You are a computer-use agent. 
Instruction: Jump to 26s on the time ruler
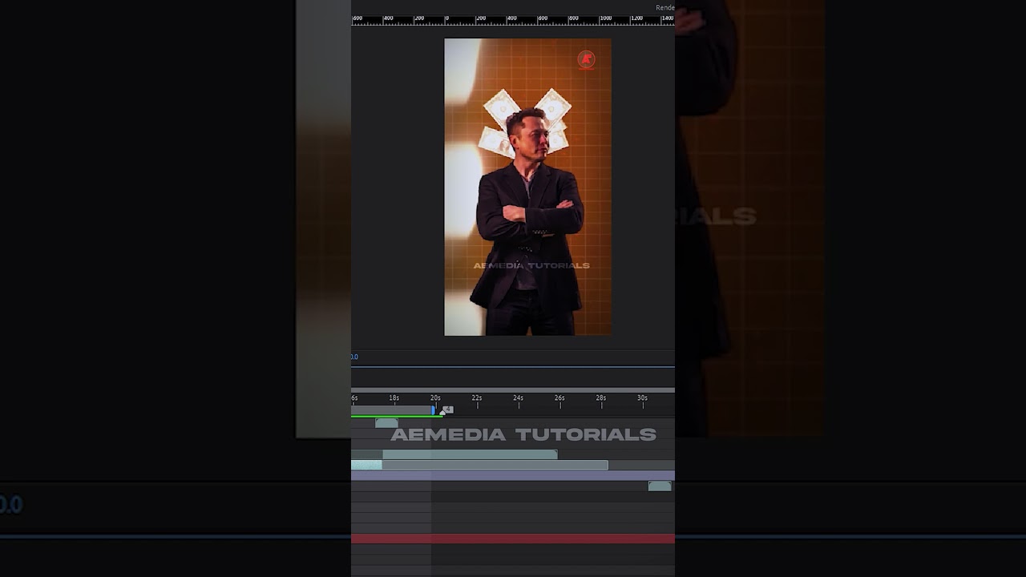(559, 398)
